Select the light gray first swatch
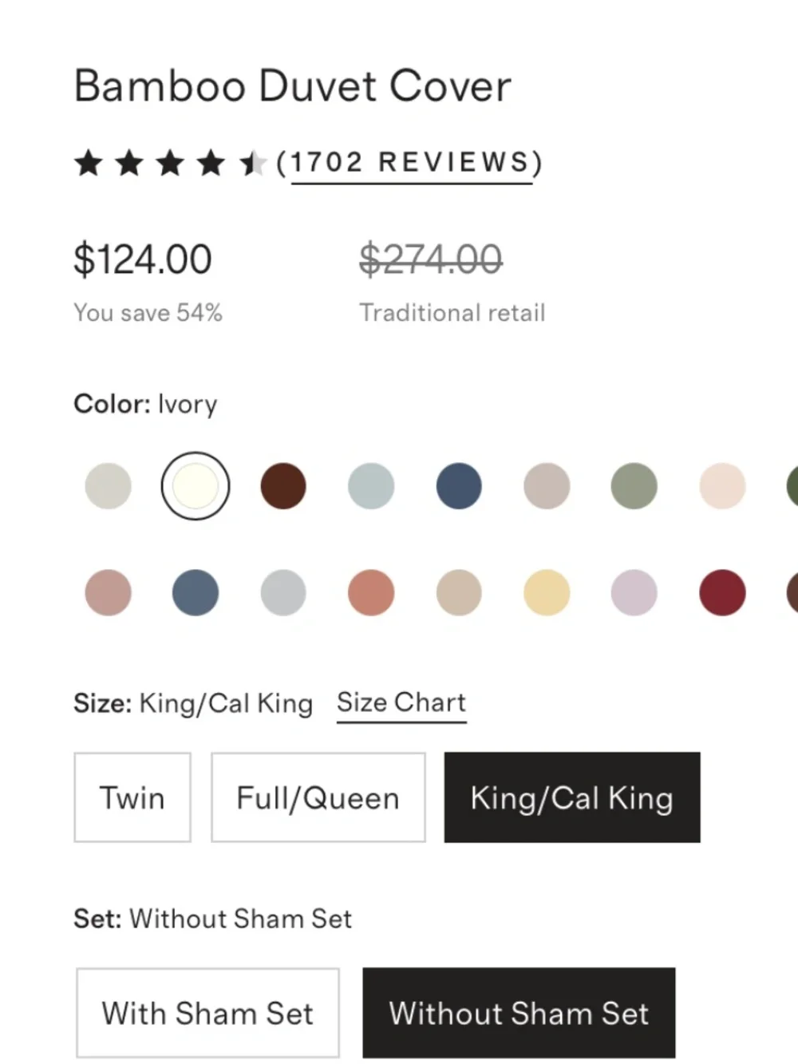 (x=108, y=486)
